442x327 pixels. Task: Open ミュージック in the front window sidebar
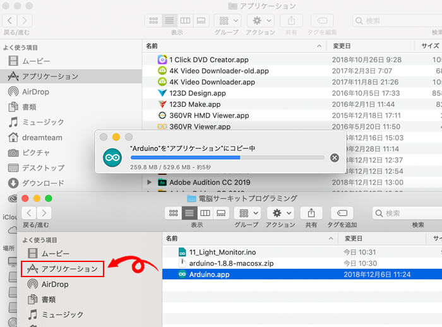click(x=56, y=314)
